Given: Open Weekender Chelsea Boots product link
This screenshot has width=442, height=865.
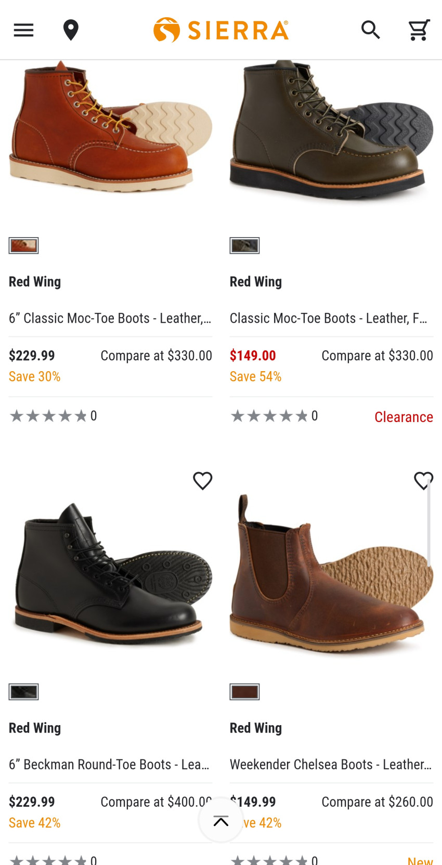Looking at the screenshot, I should [331, 765].
